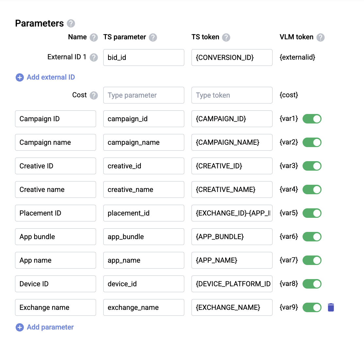Screen dimensions: 364x340
Task: Click help icon next to TS parameter
Action: (x=153, y=37)
